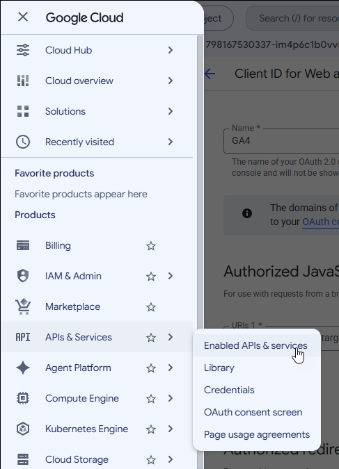Image resolution: width=339 pixels, height=469 pixels.
Task: Click the IAM & Admin shield icon
Action: 23,276
